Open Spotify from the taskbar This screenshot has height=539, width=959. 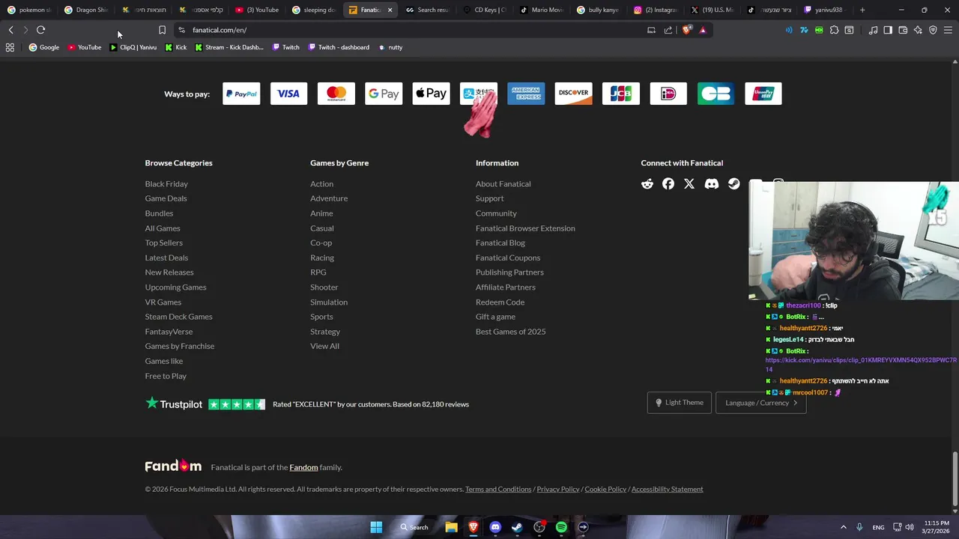click(561, 527)
